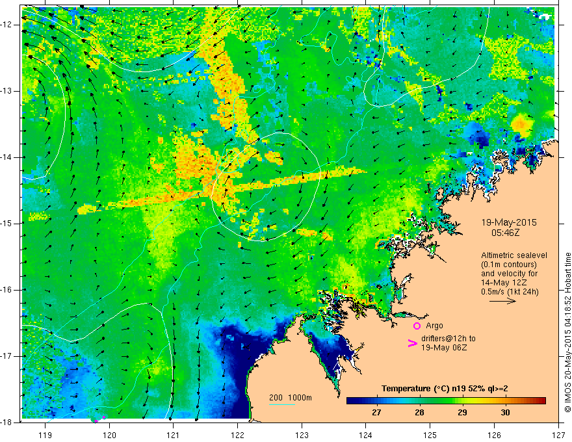This screenshot has width=572, height=442.
Task: Click the magenta Argo circle legend symbol
Action: (x=417, y=326)
